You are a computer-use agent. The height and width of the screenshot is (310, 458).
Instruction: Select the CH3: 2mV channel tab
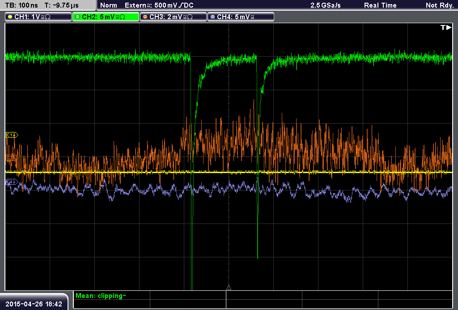(173, 17)
